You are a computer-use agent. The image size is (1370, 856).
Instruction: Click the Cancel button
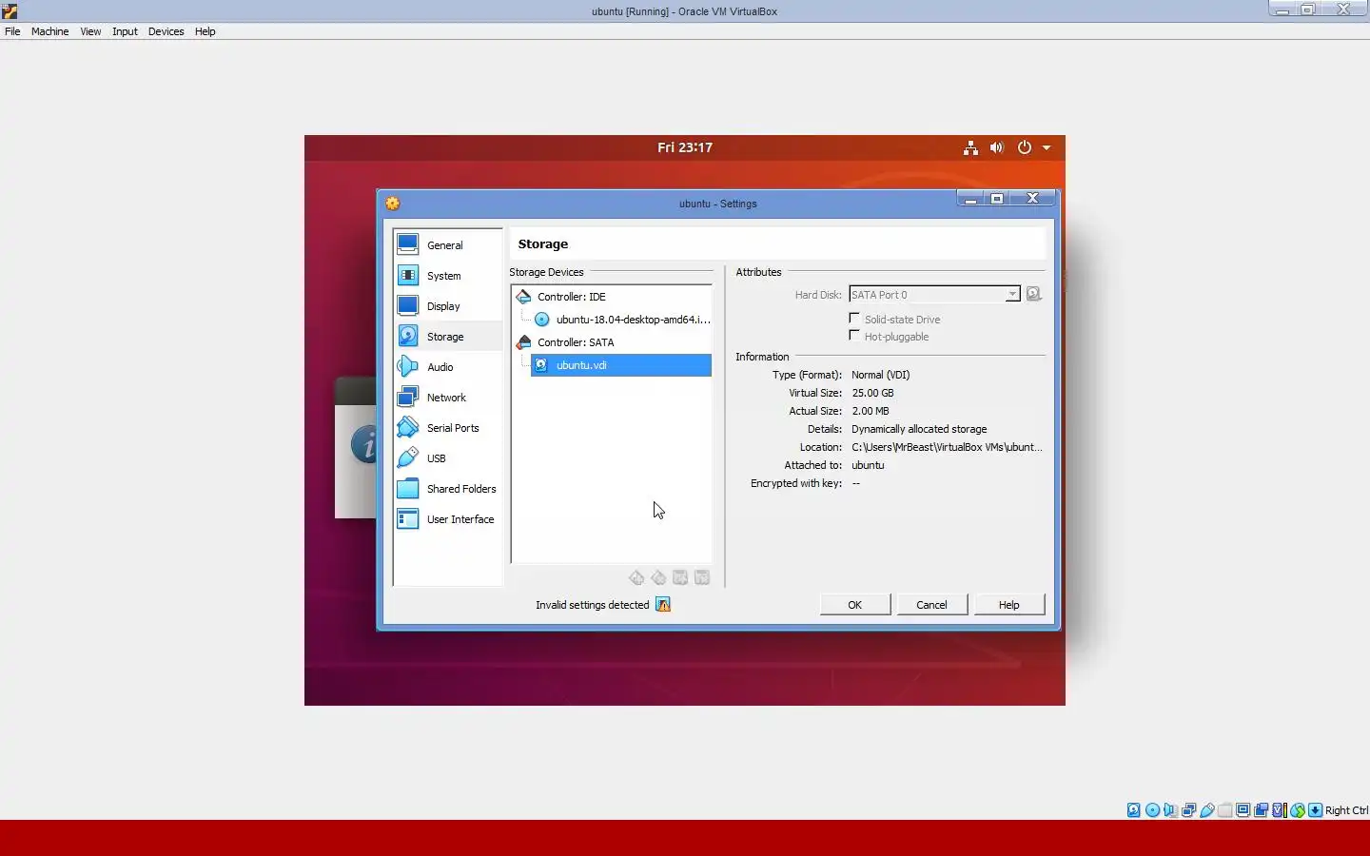tap(931, 605)
